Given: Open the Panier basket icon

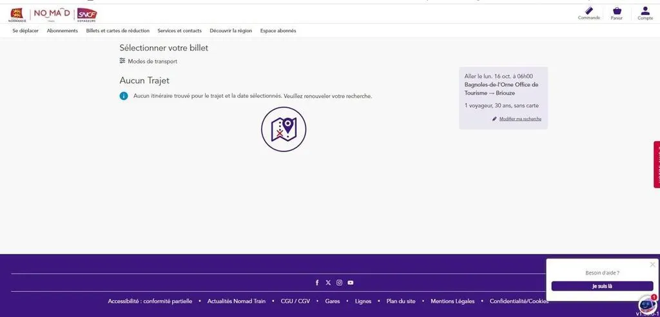Looking at the screenshot, I should 617,12.
